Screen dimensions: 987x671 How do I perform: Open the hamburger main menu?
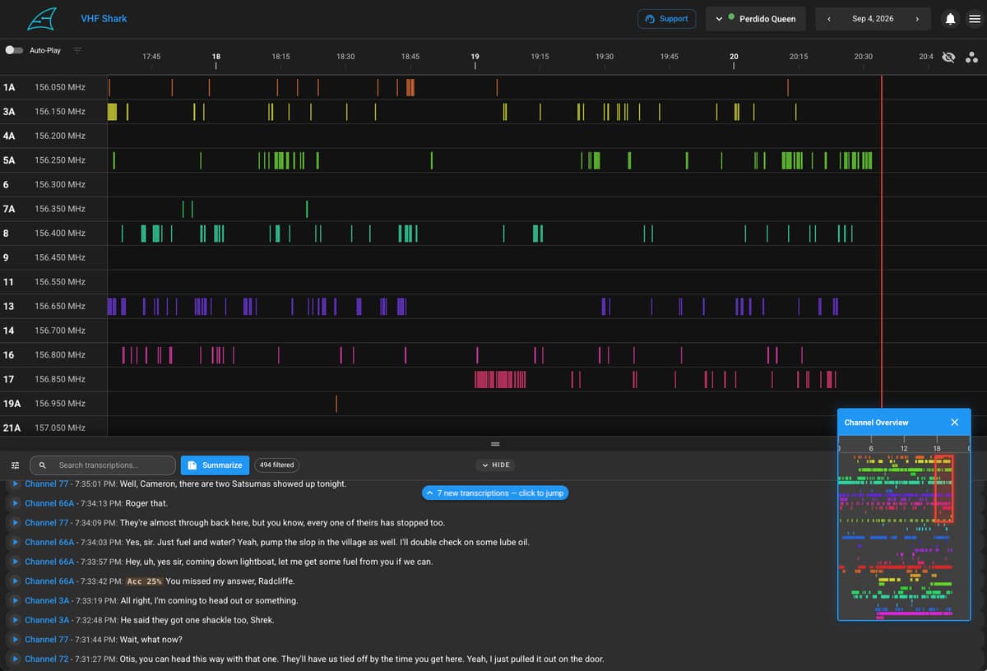(974, 19)
